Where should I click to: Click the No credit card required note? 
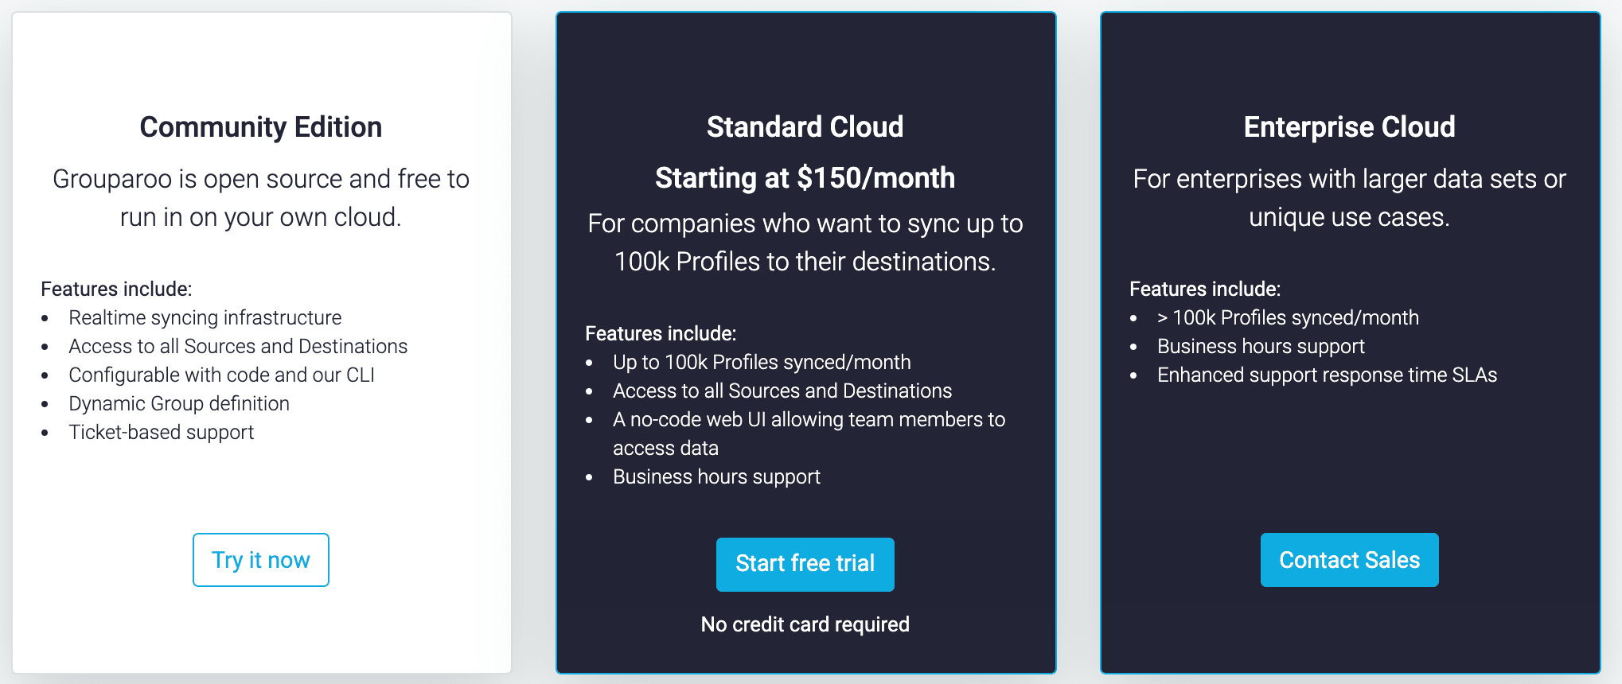tap(805, 624)
